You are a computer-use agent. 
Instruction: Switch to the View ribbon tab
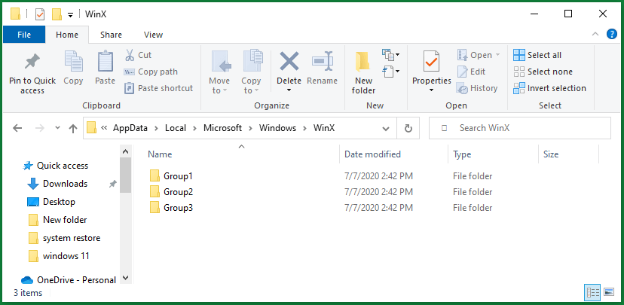[x=153, y=35]
